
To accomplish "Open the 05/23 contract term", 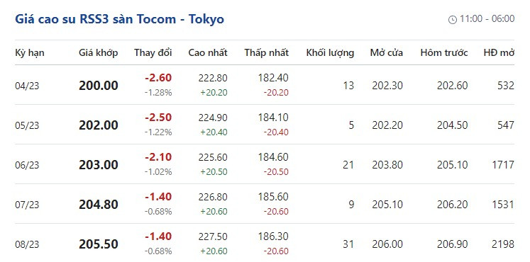I will (x=27, y=125).
